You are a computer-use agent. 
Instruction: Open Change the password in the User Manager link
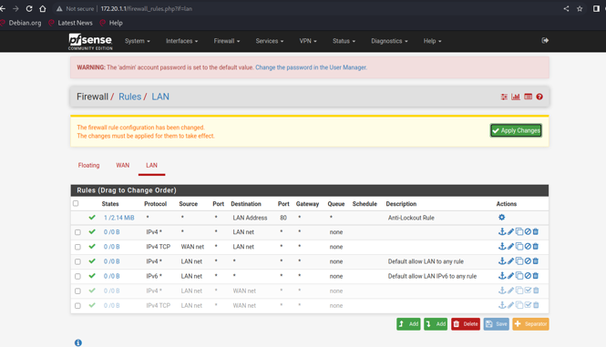click(311, 67)
